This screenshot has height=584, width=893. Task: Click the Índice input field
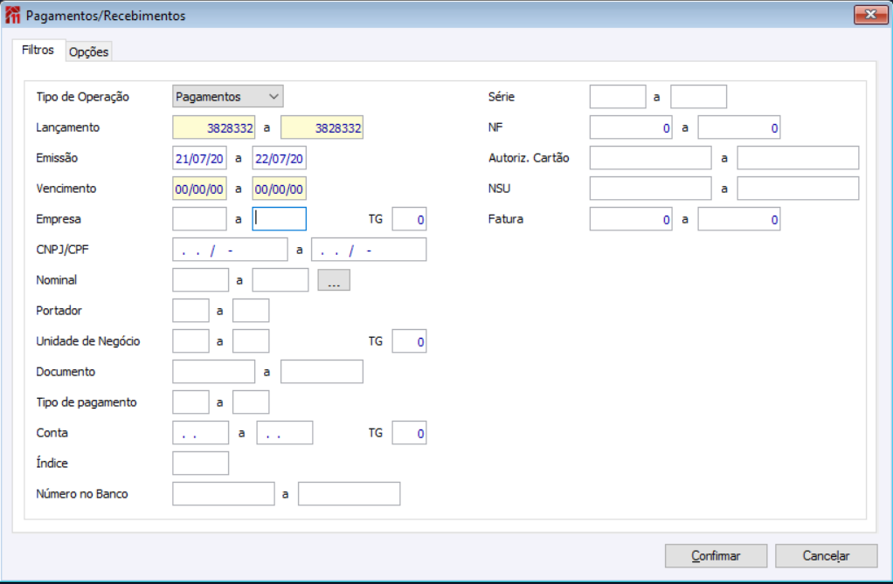click(201, 464)
